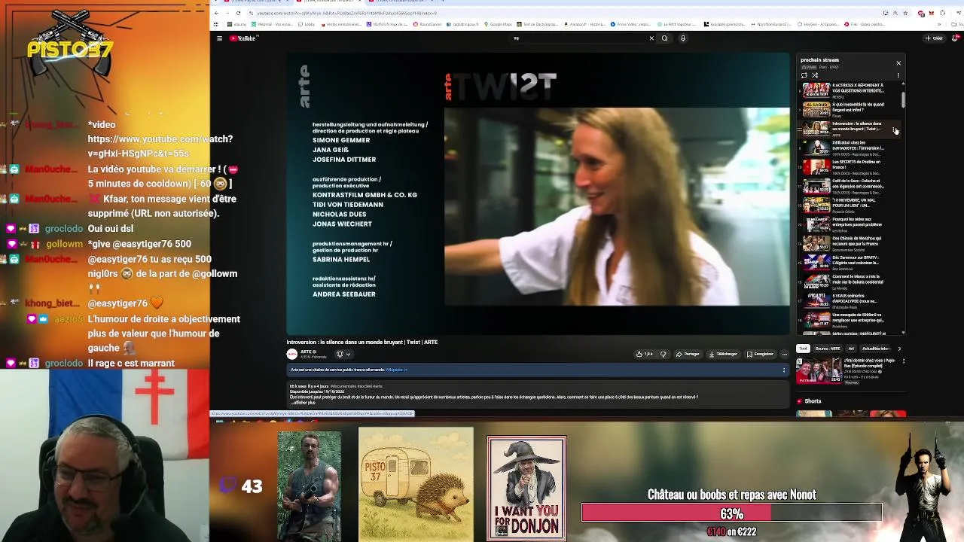Dislike the video with thumbs-down button
The width and height of the screenshot is (964, 542).
click(x=663, y=354)
